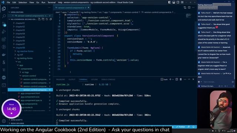Viewport: 237px width, 133px height.
Task: Create a new file in the project explorer
Action: click(39, 19)
